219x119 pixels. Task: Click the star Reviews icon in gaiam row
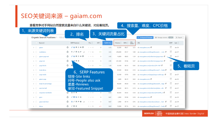[x=81, y=47]
